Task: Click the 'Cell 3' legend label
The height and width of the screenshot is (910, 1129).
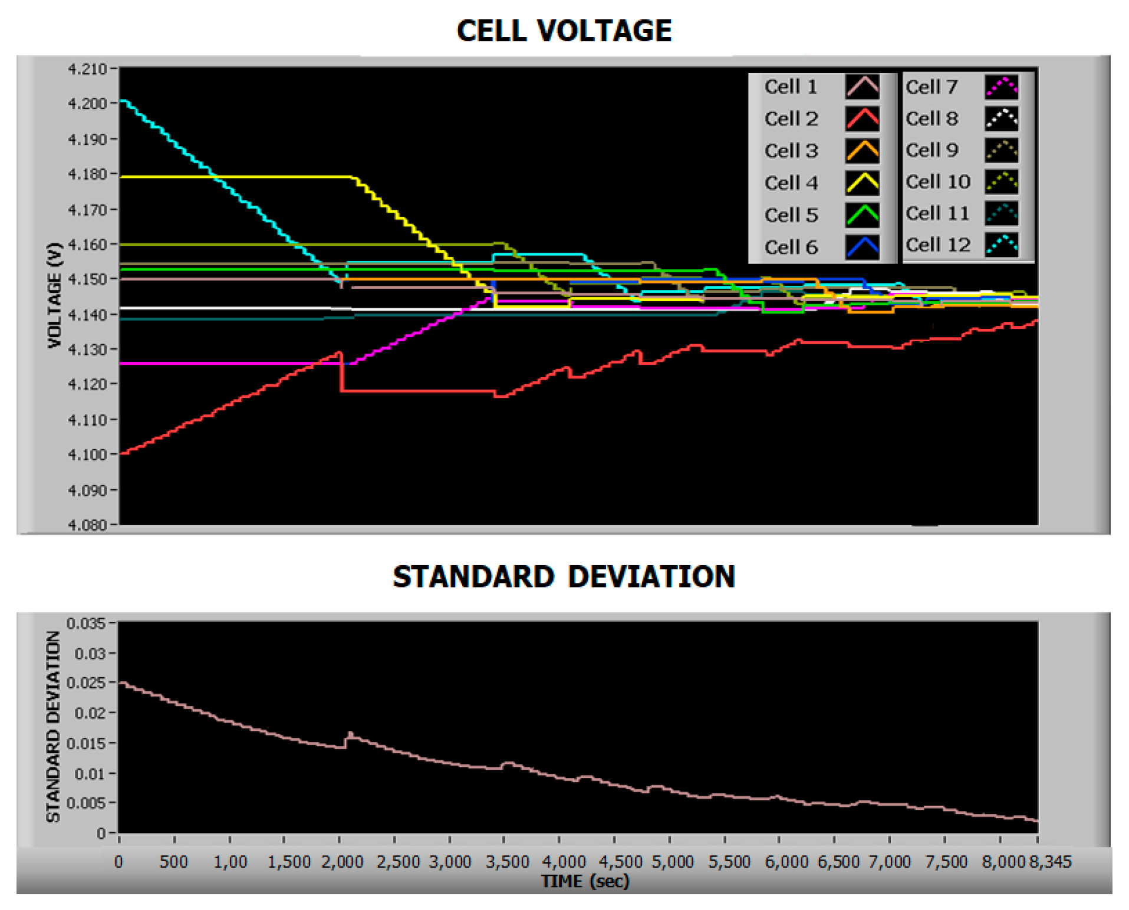Action: point(791,151)
